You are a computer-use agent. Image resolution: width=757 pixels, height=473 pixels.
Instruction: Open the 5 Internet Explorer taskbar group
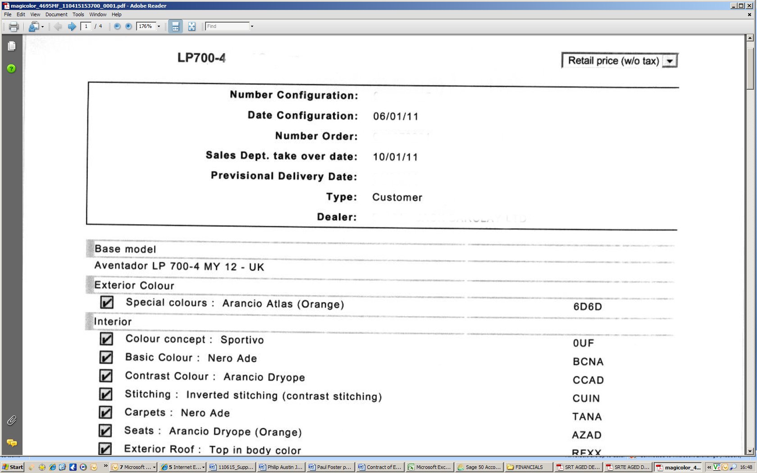182,467
